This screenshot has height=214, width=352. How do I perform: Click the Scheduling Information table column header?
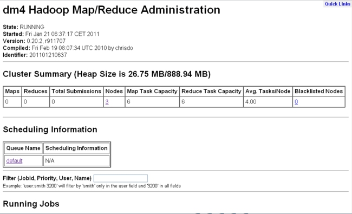(76, 148)
